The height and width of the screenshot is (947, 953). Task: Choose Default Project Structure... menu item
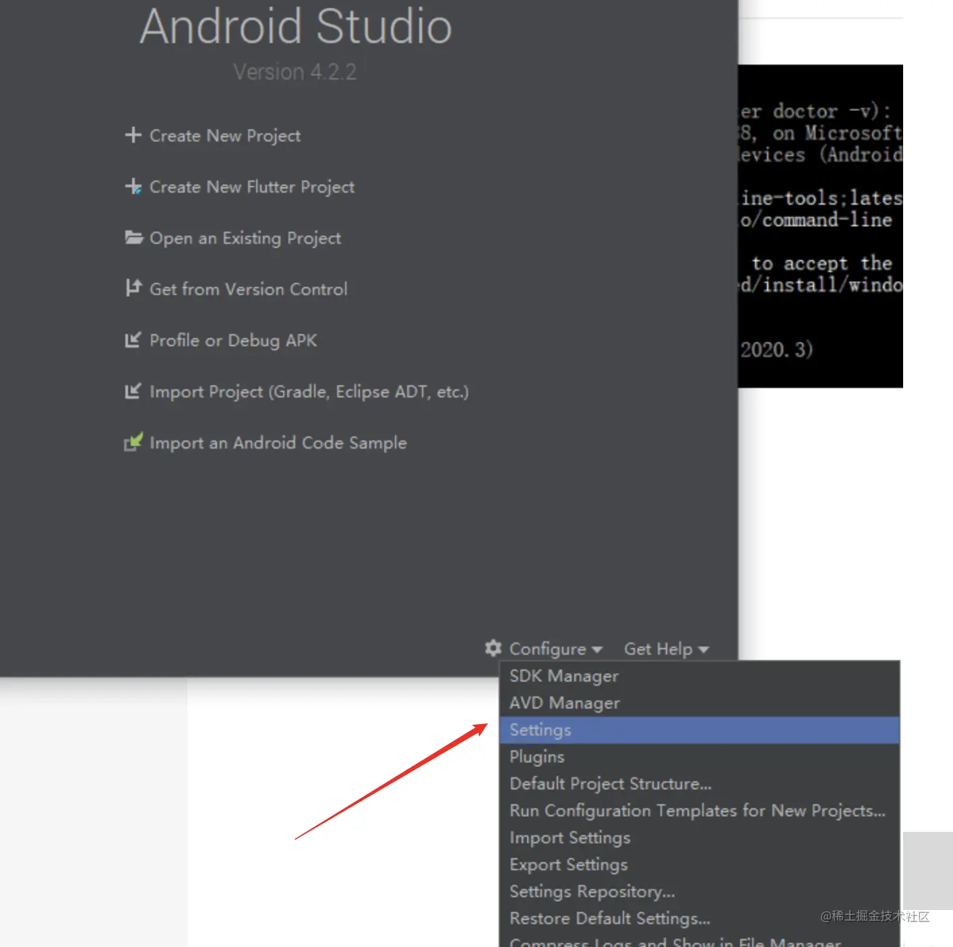(700, 783)
